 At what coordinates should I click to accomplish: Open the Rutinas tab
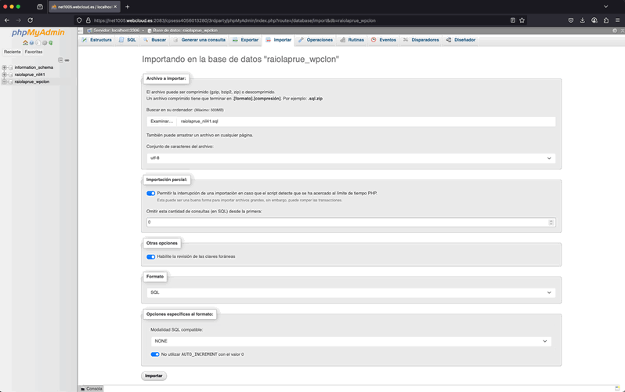point(352,40)
